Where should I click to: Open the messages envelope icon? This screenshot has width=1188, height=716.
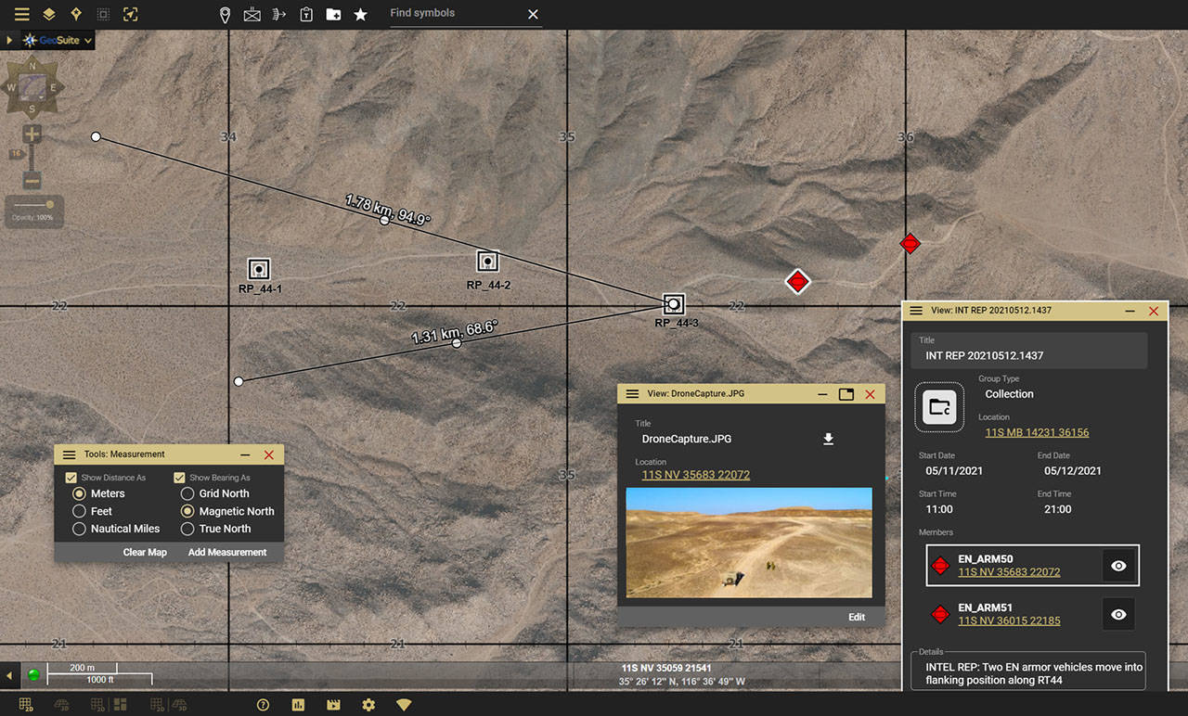251,14
